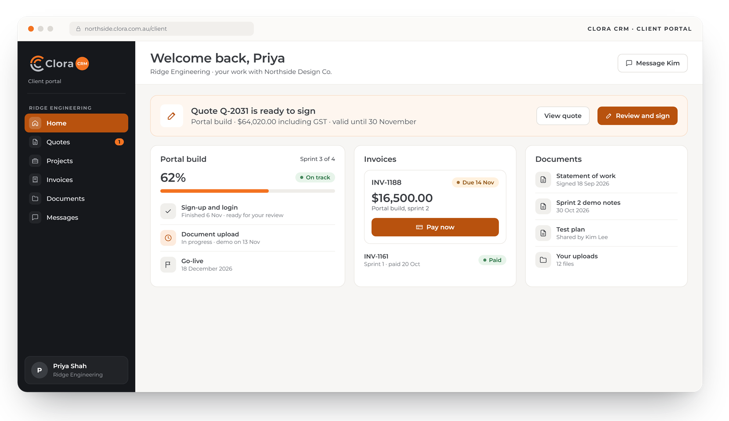729x421 pixels.
Task: Click Review and sign button
Action: pos(637,116)
